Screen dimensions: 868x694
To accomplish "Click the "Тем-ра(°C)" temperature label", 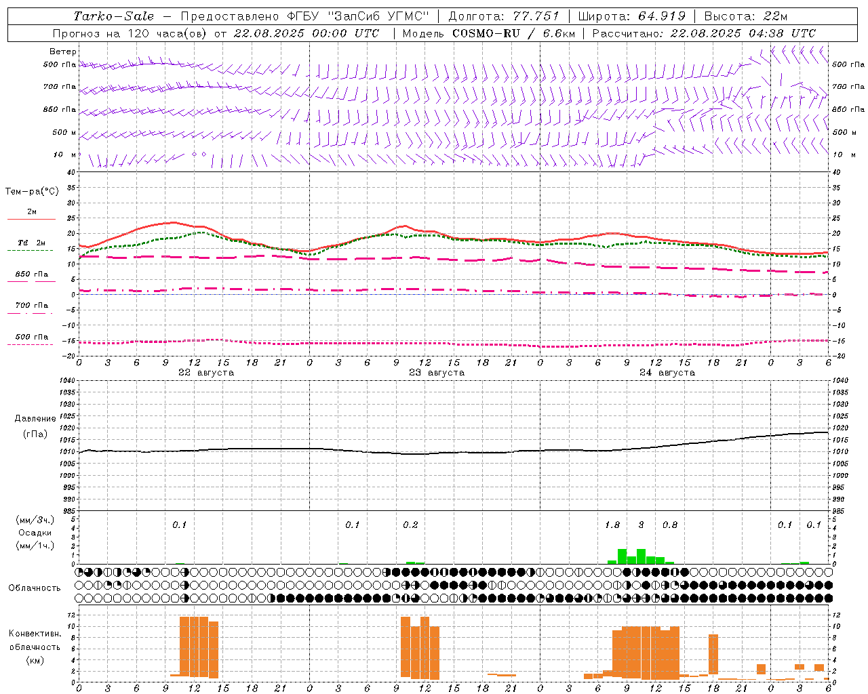I will (32, 192).
